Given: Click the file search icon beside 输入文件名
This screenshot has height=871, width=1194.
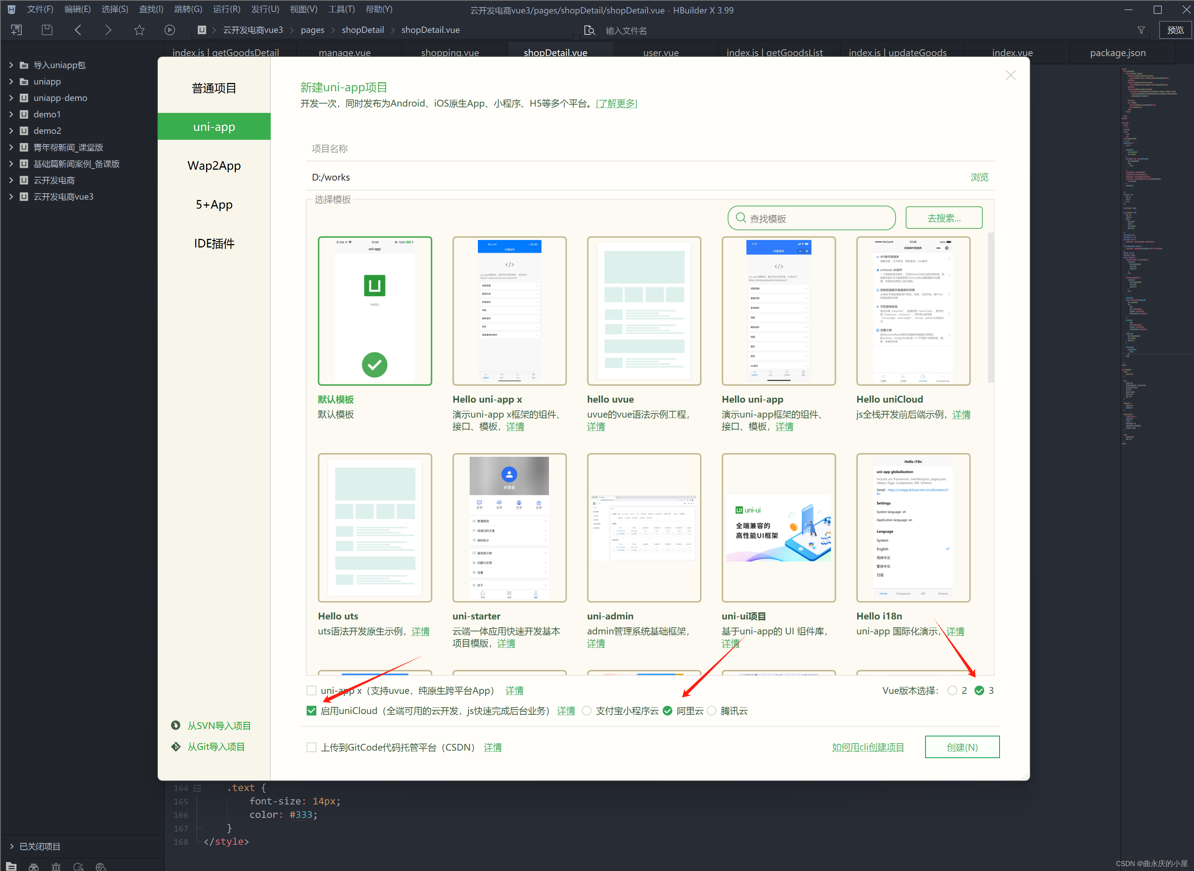Looking at the screenshot, I should (590, 30).
